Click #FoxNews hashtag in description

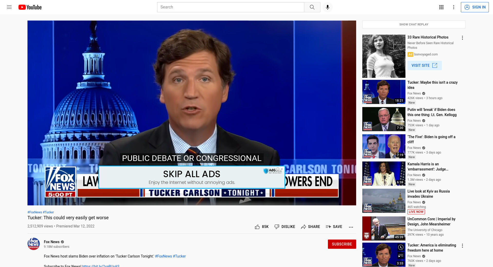[x=163, y=256]
